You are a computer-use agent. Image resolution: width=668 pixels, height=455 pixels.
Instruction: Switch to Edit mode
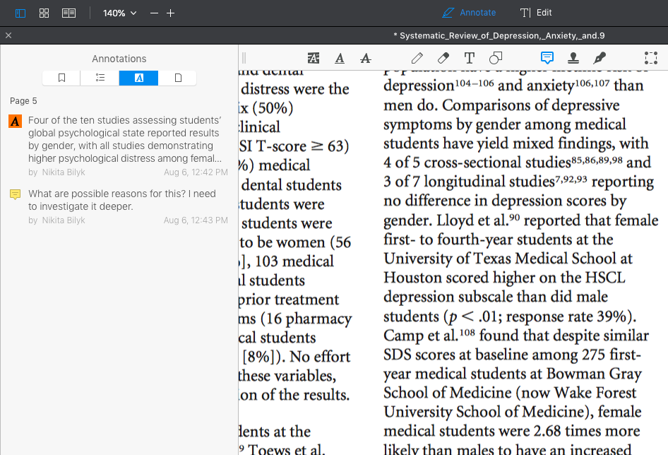click(x=536, y=13)
